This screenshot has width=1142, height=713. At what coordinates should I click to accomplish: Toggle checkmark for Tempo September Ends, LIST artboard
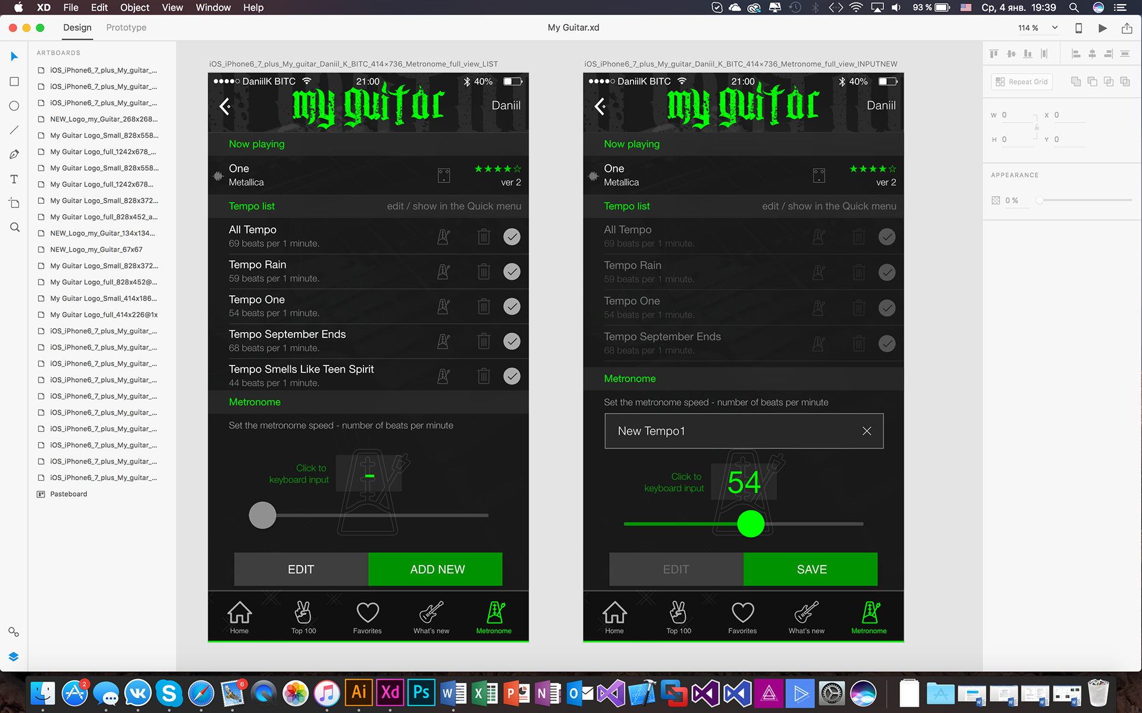coord(512,341)
